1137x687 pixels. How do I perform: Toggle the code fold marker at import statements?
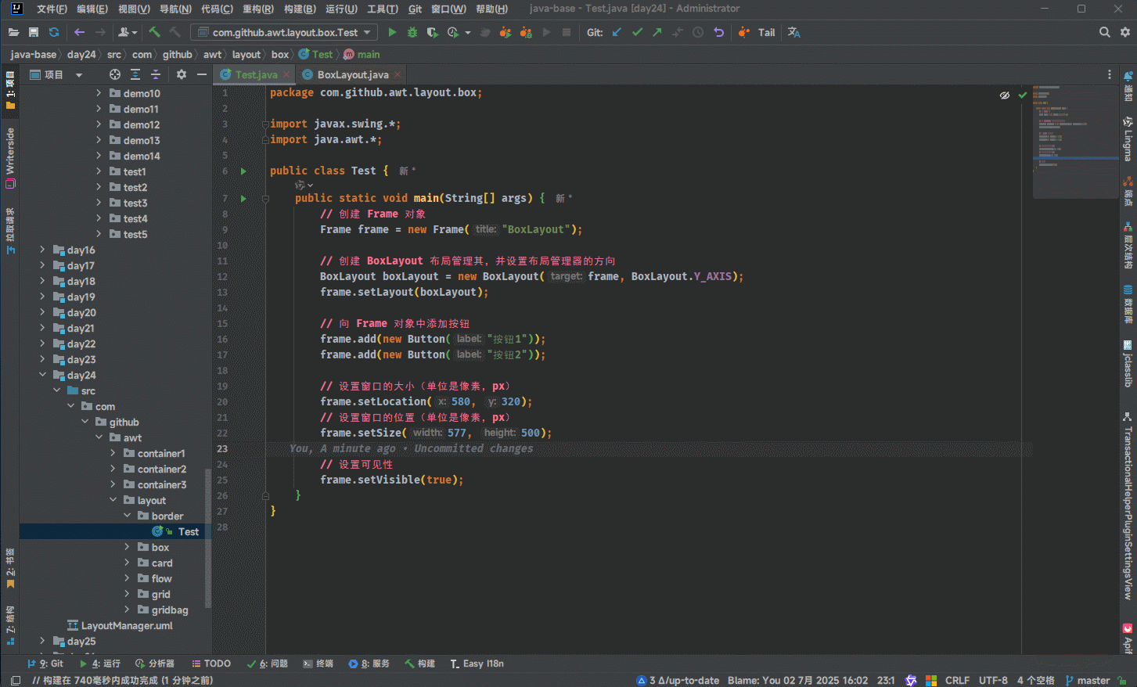pyautogui.click(x=265, y=124)
